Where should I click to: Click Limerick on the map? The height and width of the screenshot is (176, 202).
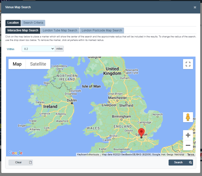pos(45,114)
